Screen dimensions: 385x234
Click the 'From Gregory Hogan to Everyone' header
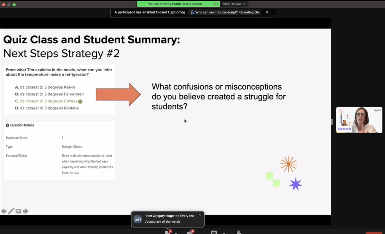click(x=169, y=216)
